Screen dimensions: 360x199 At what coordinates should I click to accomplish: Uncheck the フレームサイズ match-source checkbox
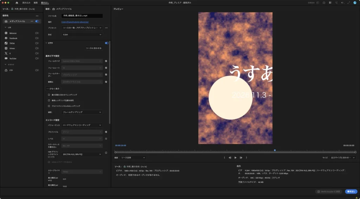(106, 61)
